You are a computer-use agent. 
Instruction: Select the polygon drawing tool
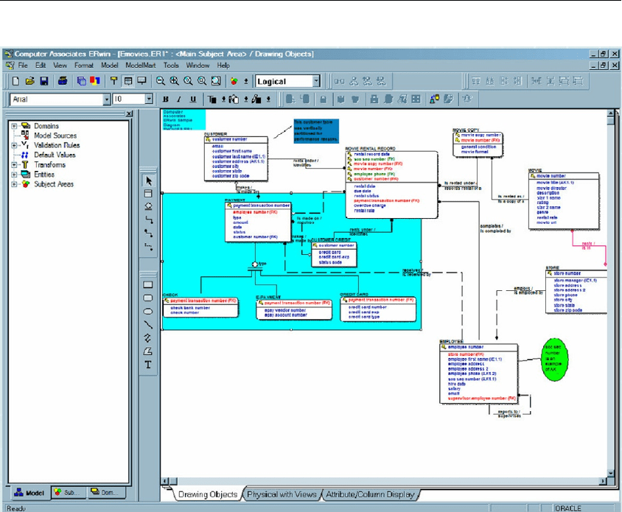(x=148, y=351)
